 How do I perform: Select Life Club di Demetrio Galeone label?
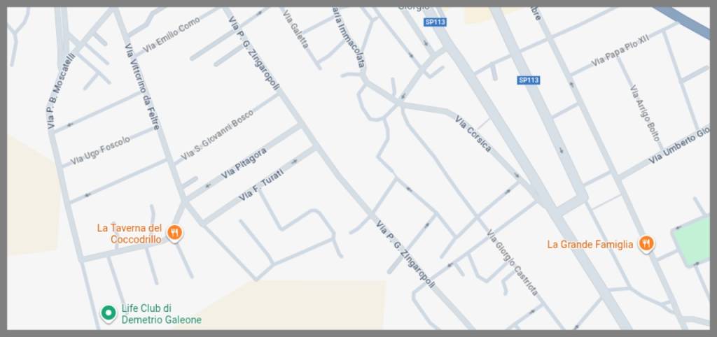click(x=162, y=314)
